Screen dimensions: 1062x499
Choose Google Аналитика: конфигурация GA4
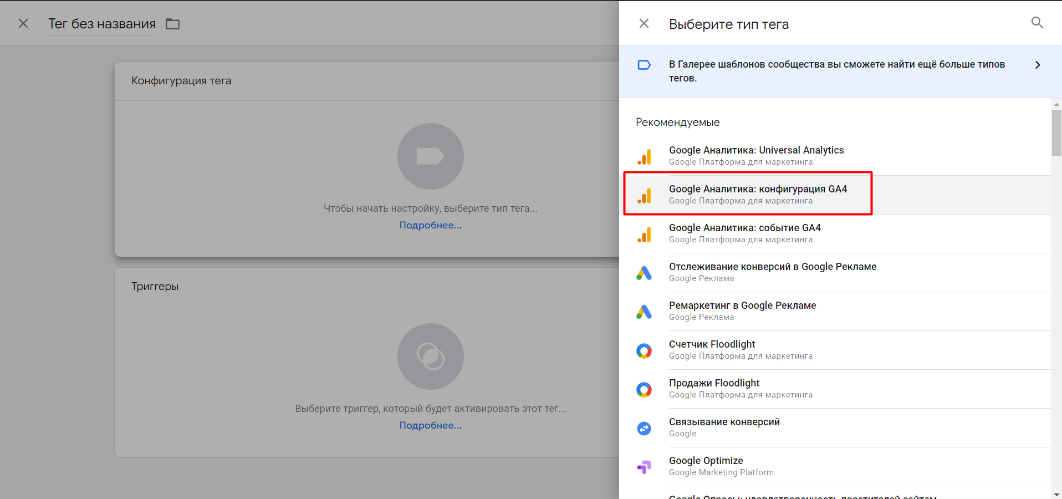[x=835, y=195]
